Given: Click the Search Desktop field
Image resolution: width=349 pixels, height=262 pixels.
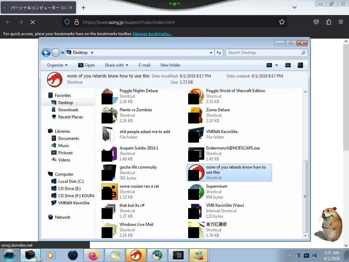Looking at the screenshot, I should tap(267, 53).
